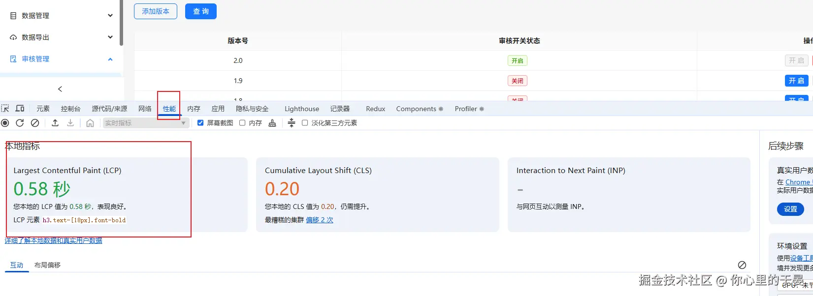Click 开启 button for version 1.9
The image size is (813, 296).
coord(796,81)
